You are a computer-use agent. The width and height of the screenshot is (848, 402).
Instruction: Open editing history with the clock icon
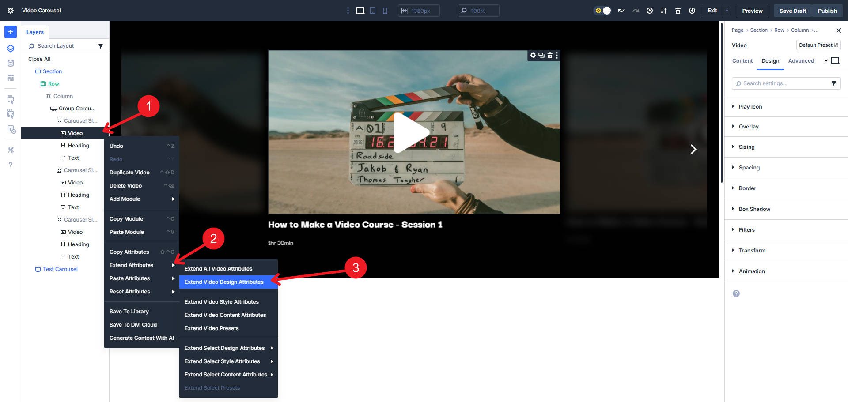click(650, 10)
